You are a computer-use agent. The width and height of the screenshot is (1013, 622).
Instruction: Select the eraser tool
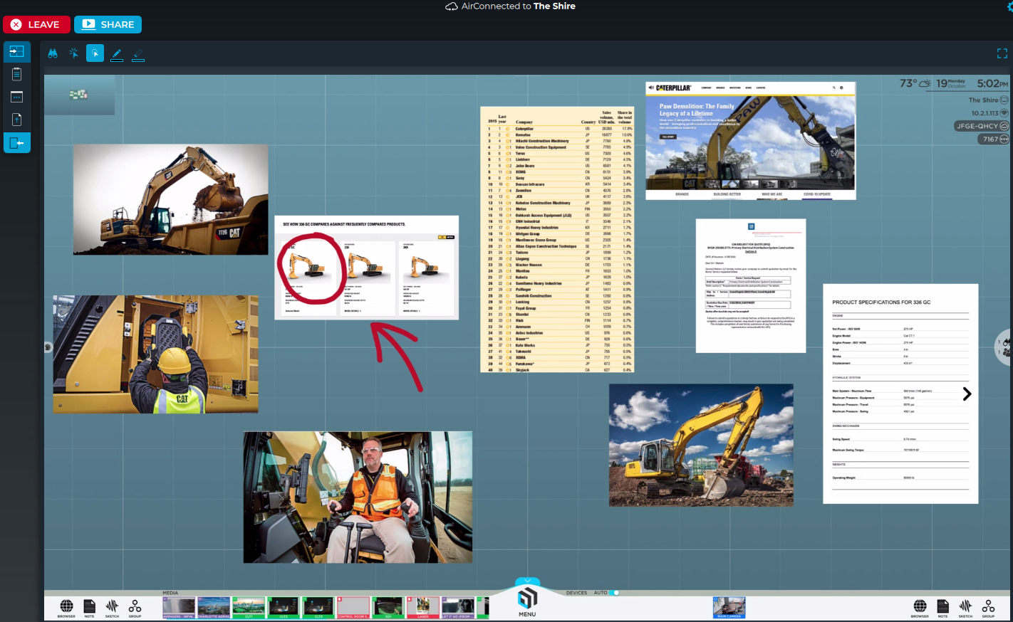tap(138, 54)
